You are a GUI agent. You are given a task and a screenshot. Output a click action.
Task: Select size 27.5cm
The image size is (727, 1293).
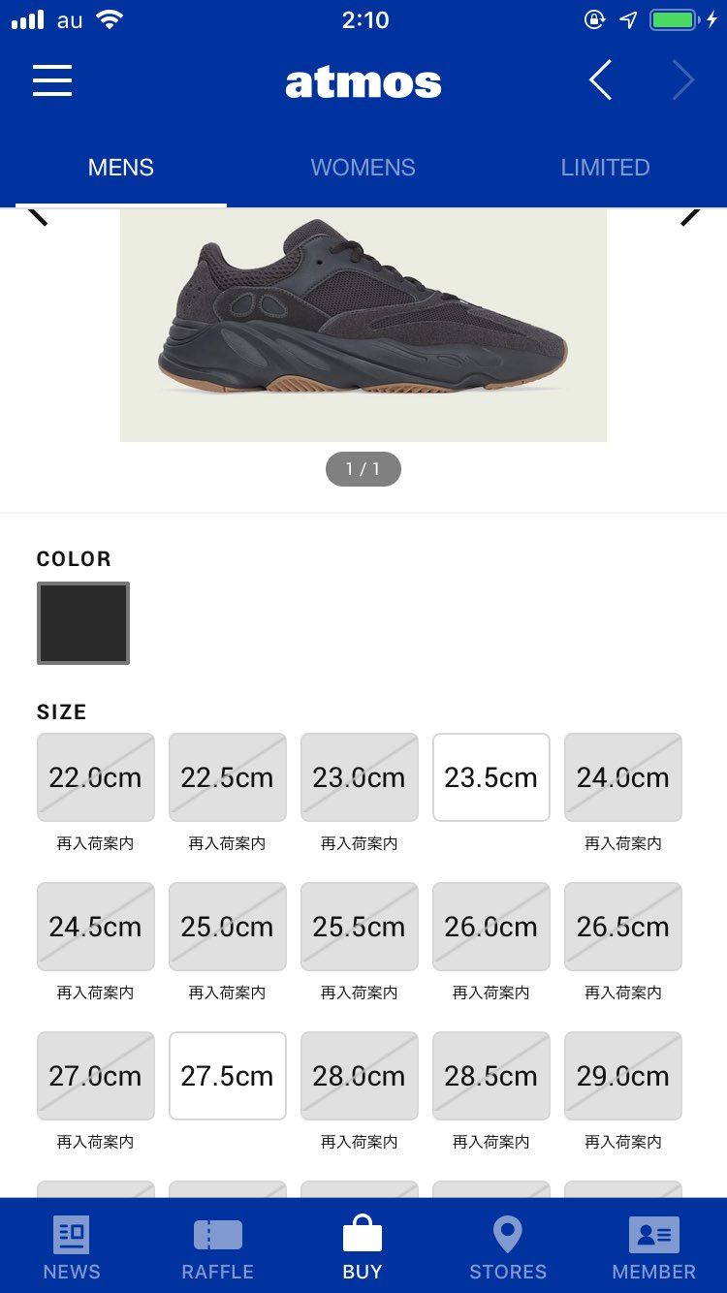(228, 1076)
